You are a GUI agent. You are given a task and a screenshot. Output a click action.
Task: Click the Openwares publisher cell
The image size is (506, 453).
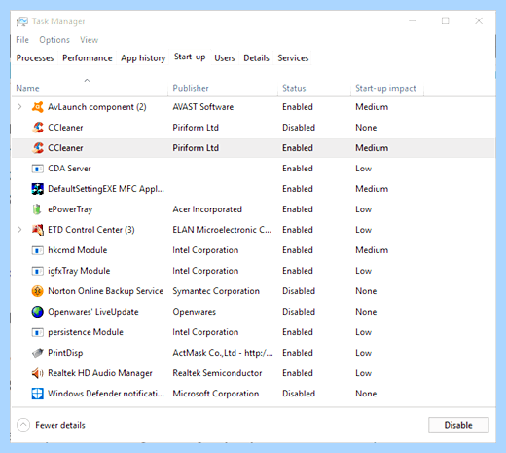click(194, 312)
